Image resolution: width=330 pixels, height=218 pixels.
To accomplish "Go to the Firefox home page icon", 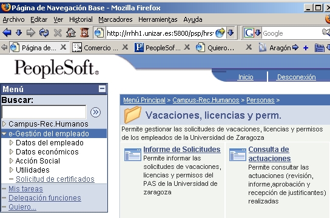I will [71, 33].
